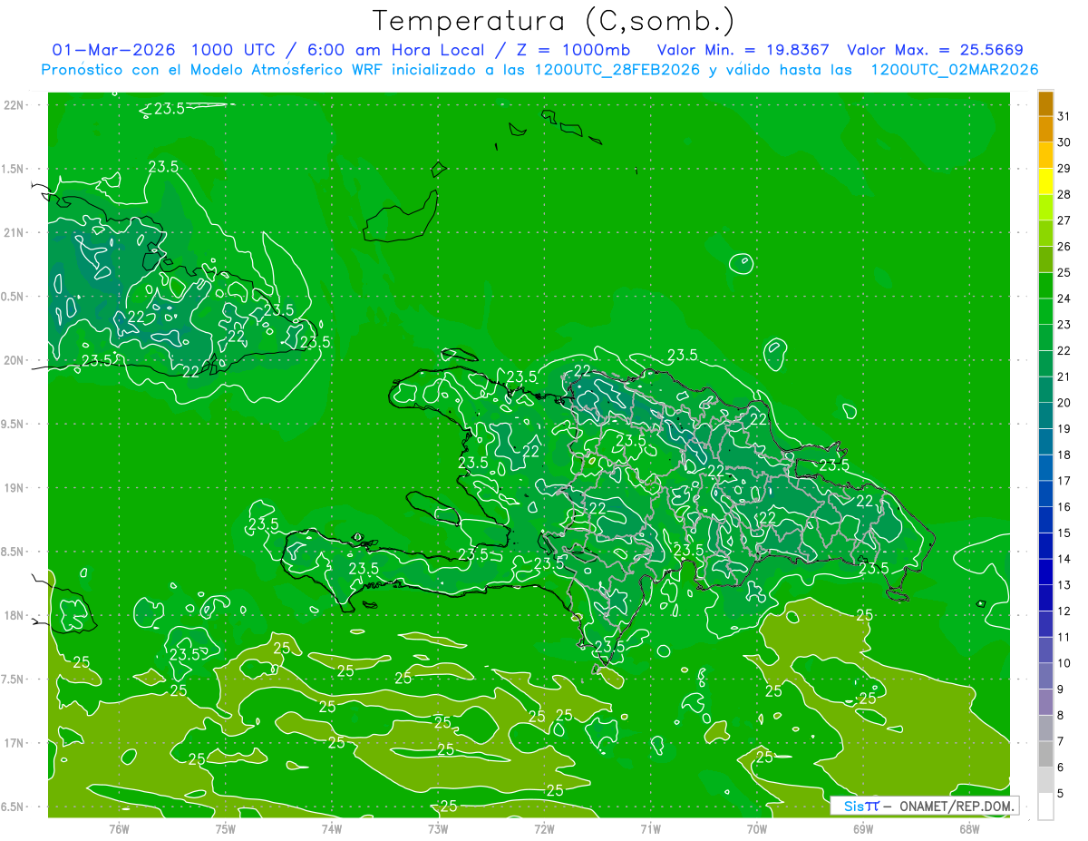
Task: Click the '68W' longitude axis label
Action: pyautogui.click(x=969, y=829)
